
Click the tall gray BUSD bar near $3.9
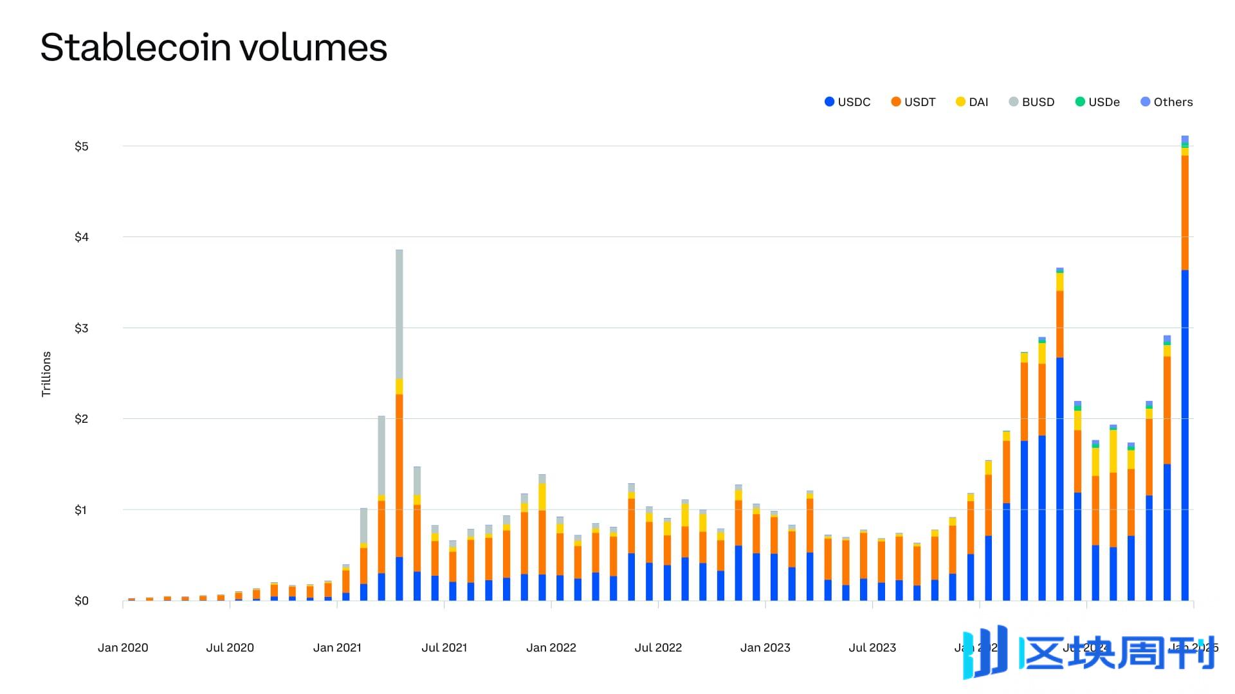(x=399, y=314)
